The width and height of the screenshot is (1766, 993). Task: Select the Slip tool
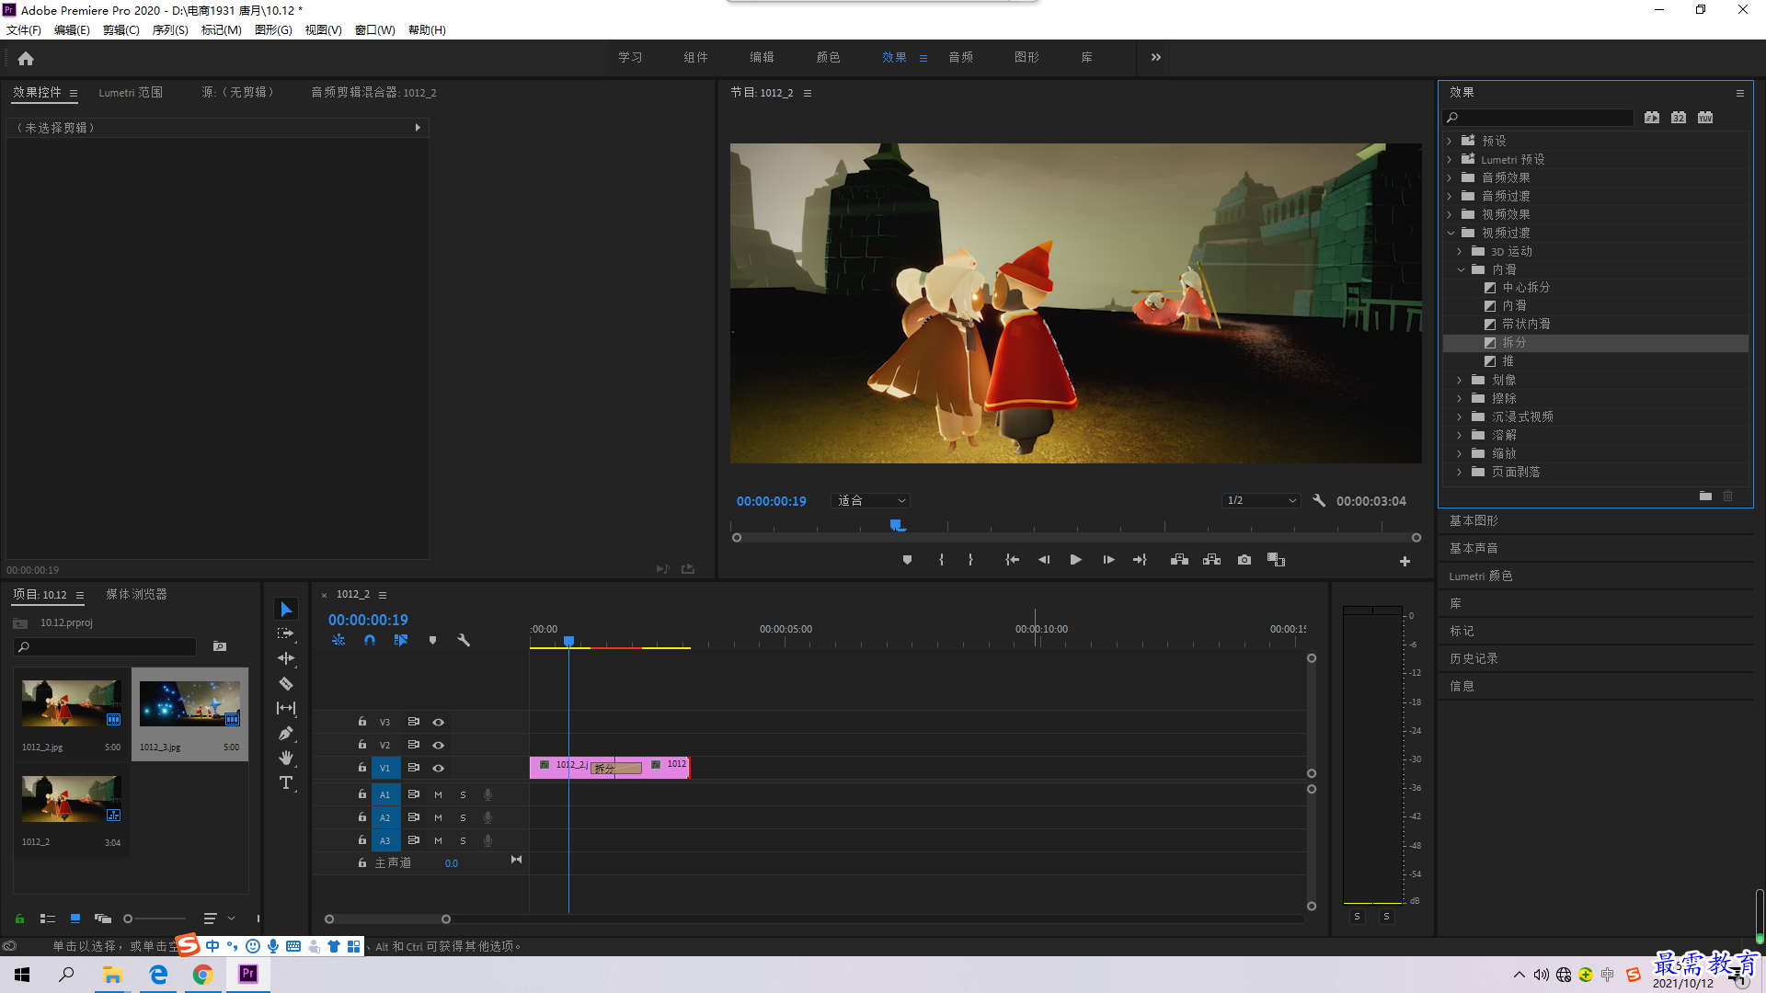[x=286, y=708]
